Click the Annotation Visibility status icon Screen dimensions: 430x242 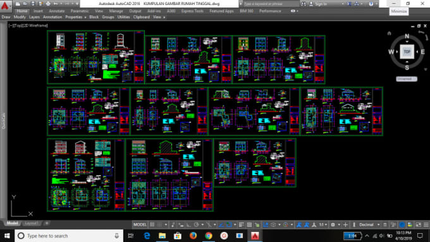click(x=299, y=225)
